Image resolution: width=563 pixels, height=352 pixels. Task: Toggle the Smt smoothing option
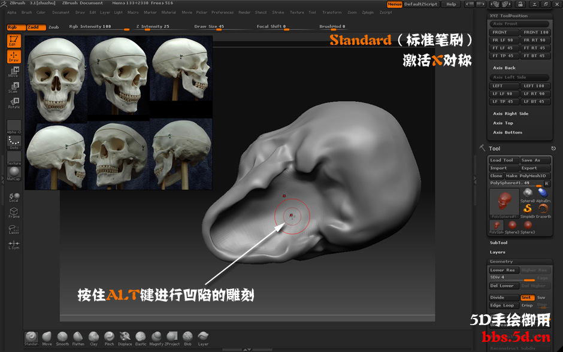pyautogui.click(x=527, y=298)
